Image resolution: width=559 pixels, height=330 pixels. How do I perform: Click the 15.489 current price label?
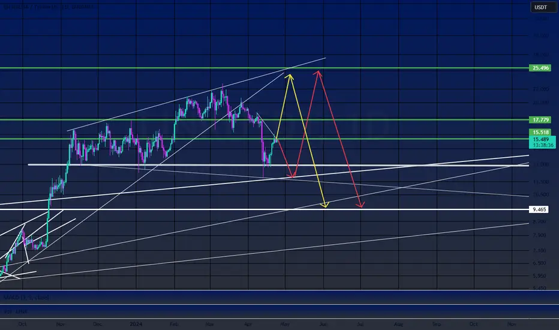coord(541,139)
